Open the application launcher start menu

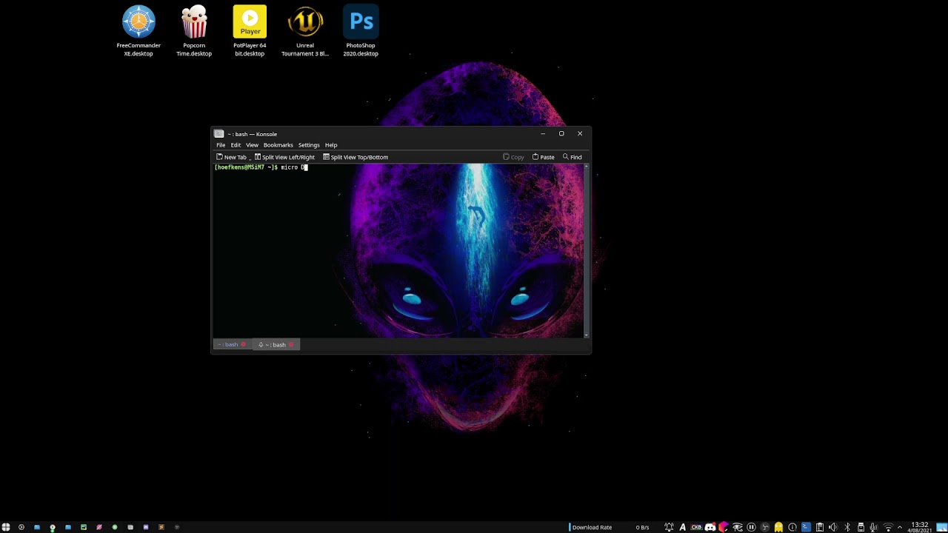[6, 527]
